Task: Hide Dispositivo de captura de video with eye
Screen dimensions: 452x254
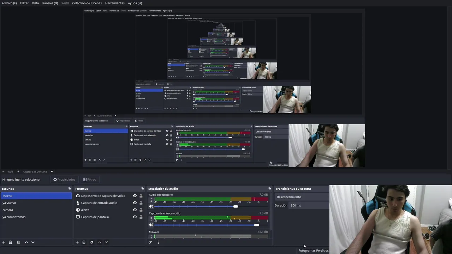Action: click(135, 196)
